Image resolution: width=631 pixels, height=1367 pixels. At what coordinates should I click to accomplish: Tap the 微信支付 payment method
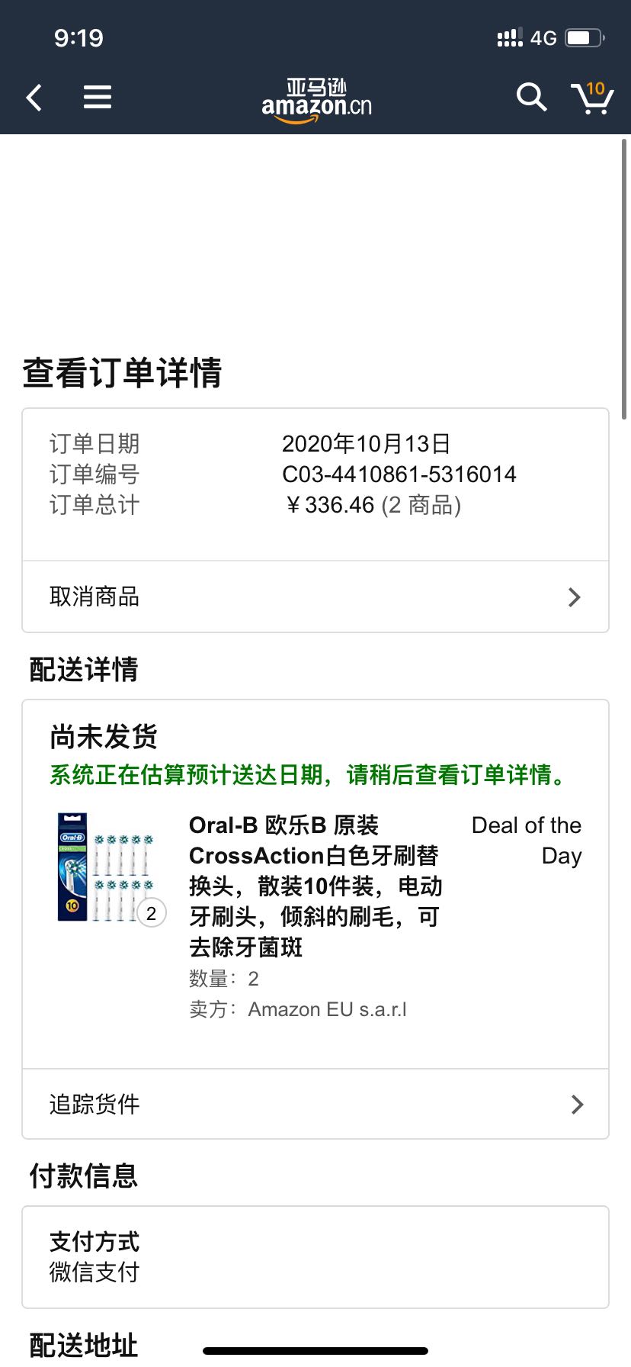[94, 1272]
